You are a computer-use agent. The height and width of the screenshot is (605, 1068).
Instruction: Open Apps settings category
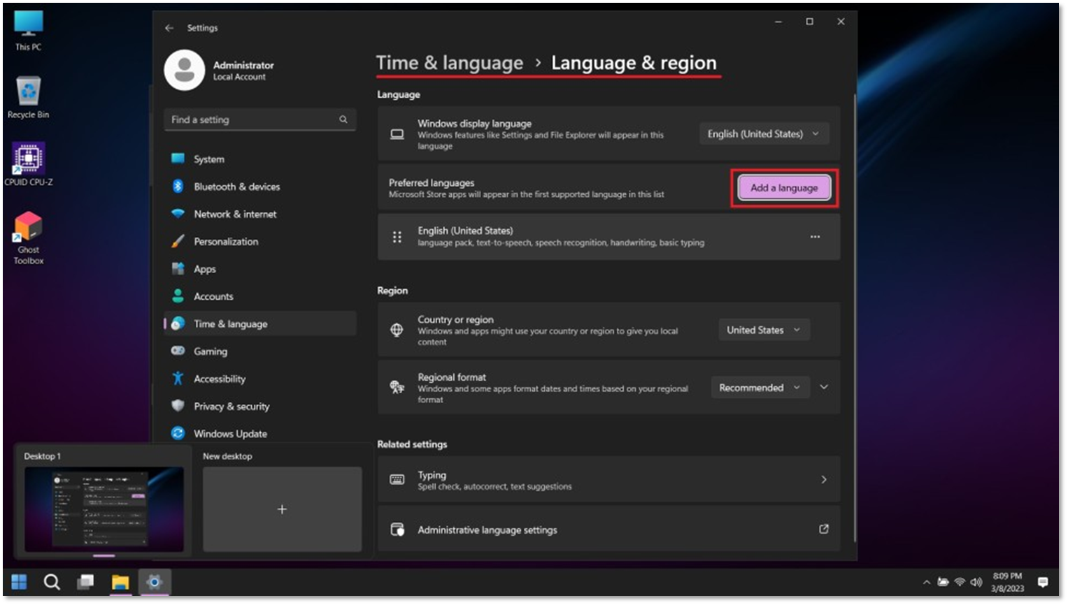[x=259, y=269]
